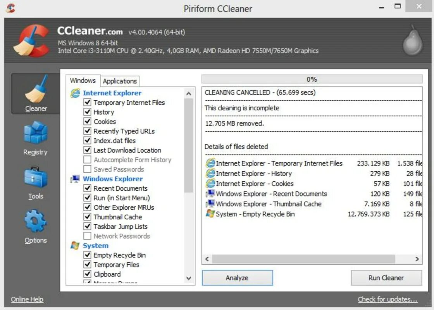Select System category heading

95,246
